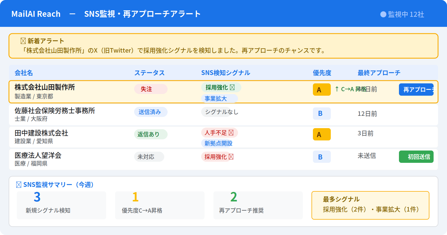Click 建設業 / 愛知県 subtitle
This screenshot has width=447, height=235.
(x=34, y=141)
